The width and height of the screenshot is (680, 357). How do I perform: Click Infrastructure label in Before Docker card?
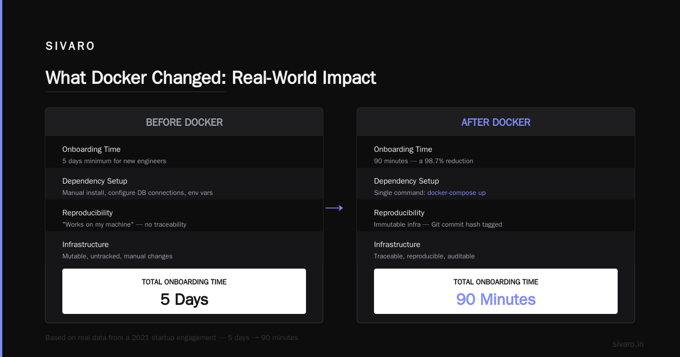point(86,245)
